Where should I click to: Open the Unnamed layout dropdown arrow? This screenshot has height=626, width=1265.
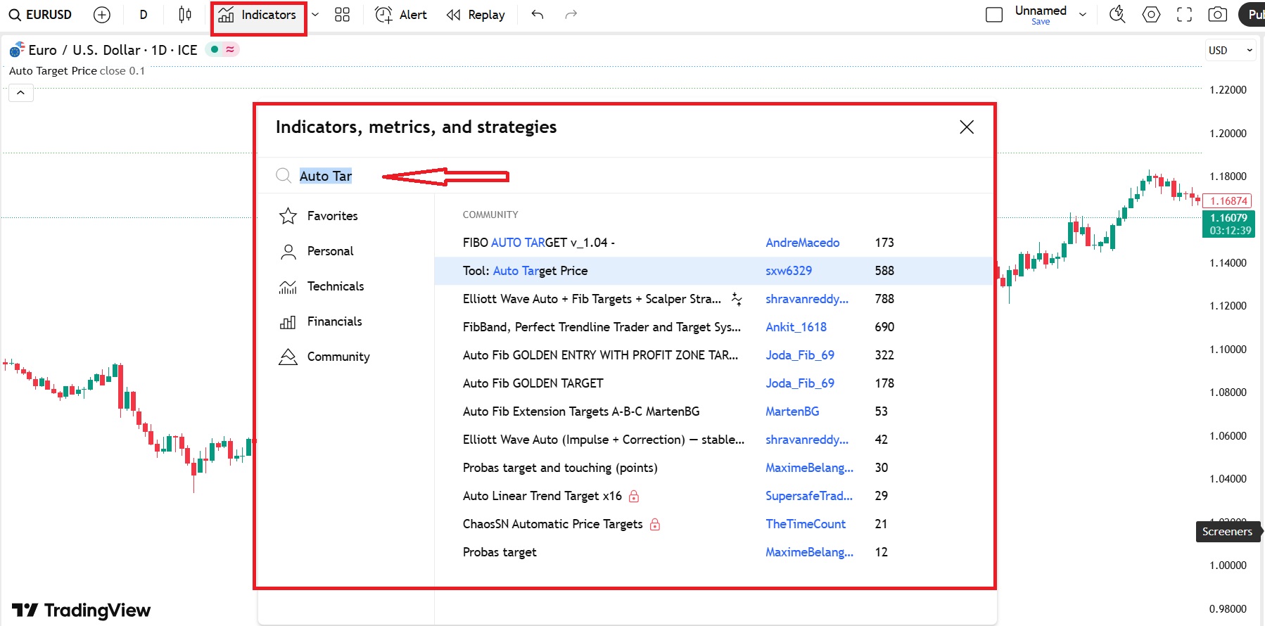(1083, 15)
